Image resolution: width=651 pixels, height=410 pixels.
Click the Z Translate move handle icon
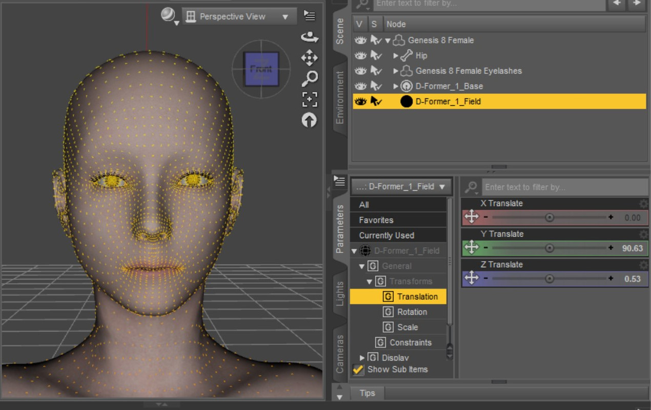[471, 278]
